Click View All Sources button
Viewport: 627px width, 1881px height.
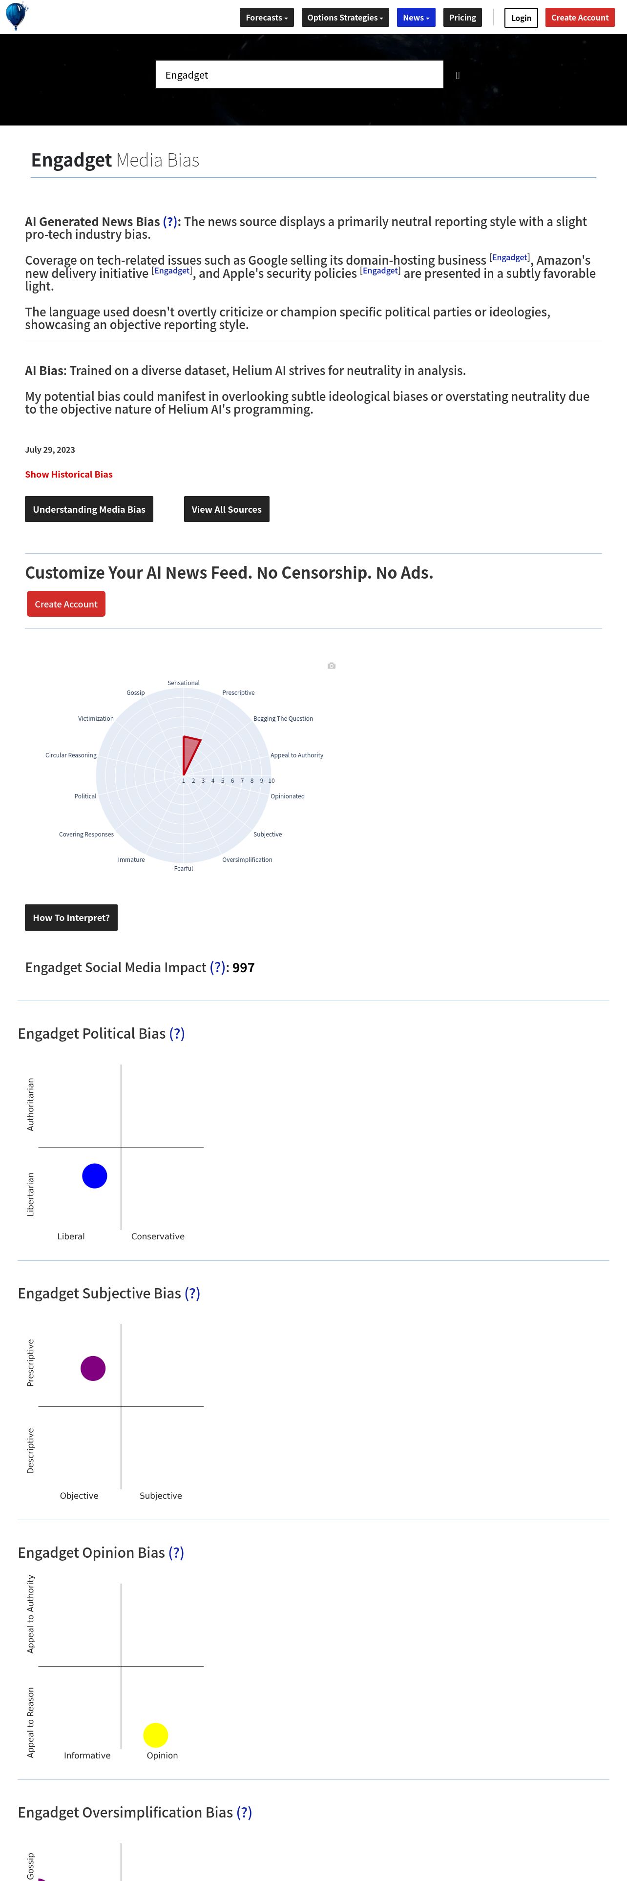point(226,509)
